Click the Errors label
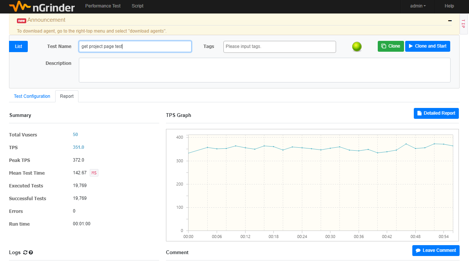 [16, 211]
